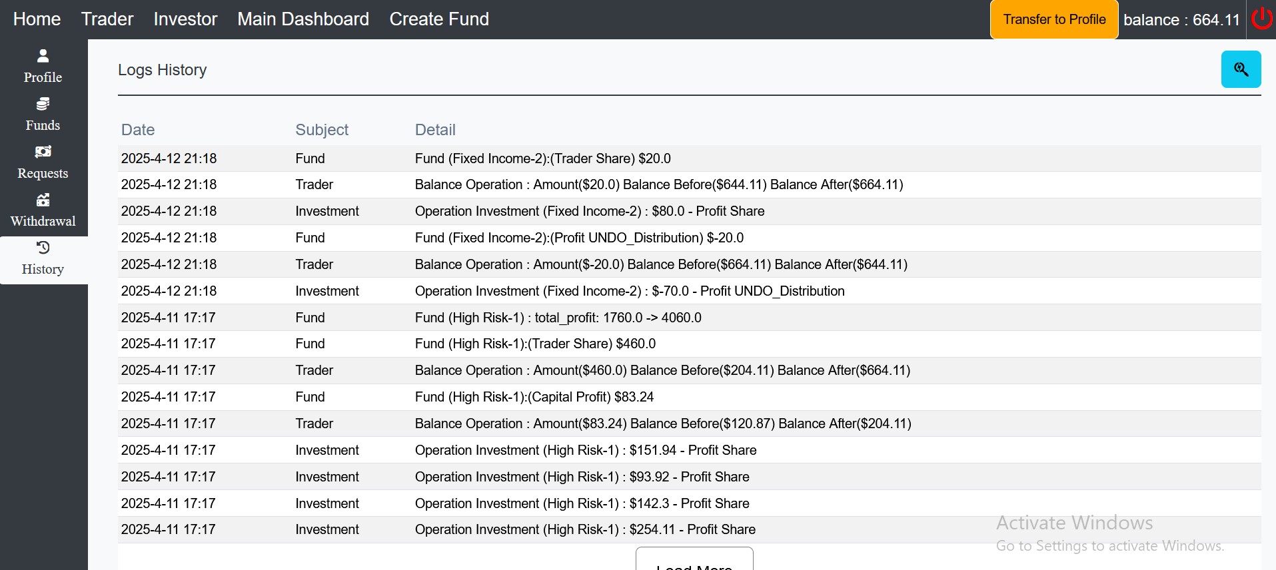The image size is (1276, 570).
Task: Open the Profile sidebar label
Action: 43,77
